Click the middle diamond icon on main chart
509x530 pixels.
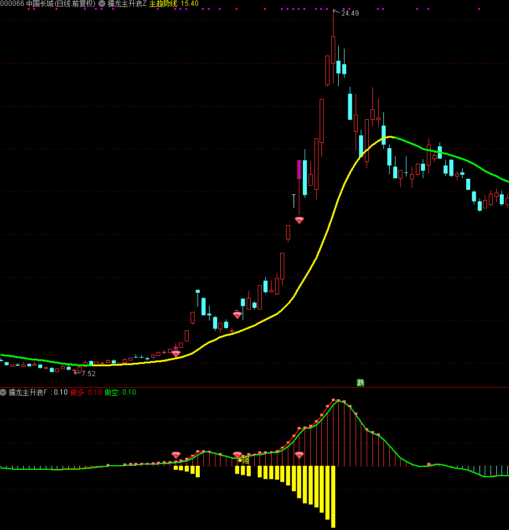point(237,315)
